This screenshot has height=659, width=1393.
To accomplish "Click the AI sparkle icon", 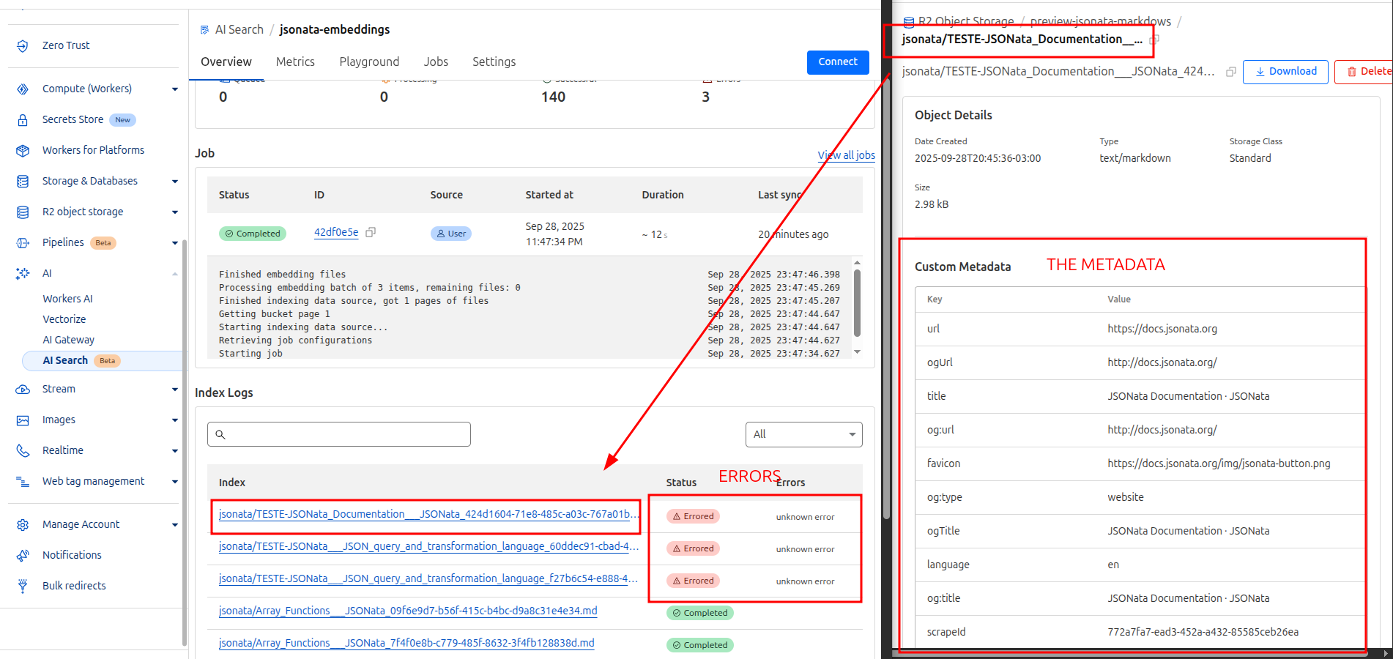I will [23, 274].
